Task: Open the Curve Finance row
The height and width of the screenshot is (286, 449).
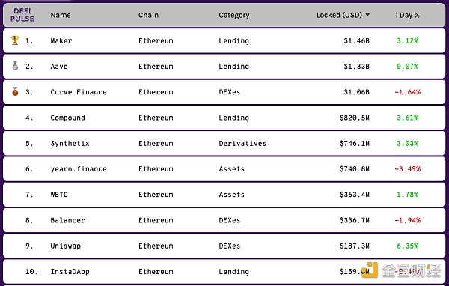Action: coord(224,92)
